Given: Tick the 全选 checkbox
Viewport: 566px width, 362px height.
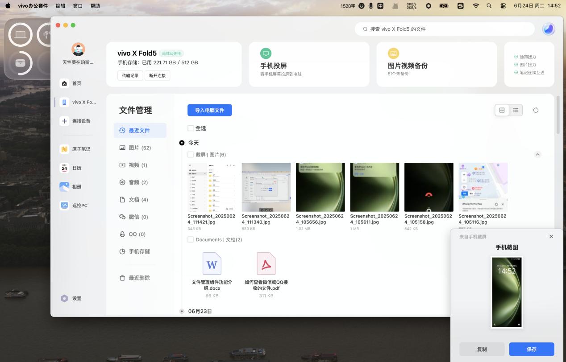Looking at the screenshot, I should 191,128.
